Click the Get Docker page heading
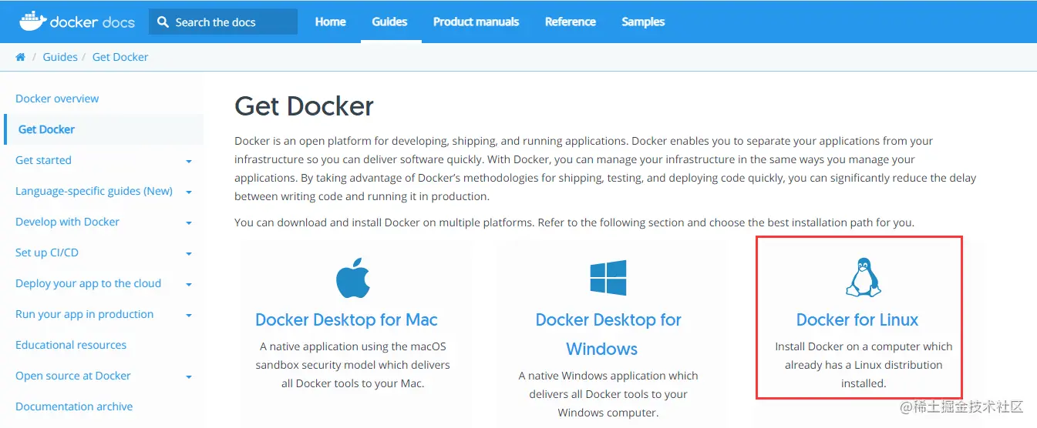Image resolution: width=1037 pixels, height=428 pixels. (304, 106)
